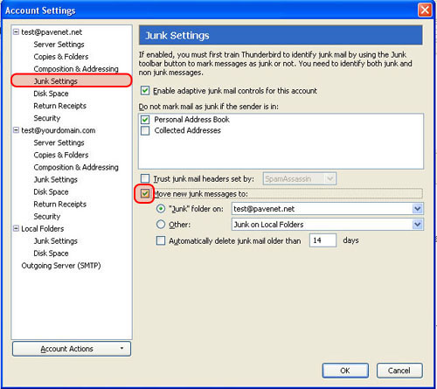Dismiss dialog with the Cancel button
The image size is (437, 389).
399,371
